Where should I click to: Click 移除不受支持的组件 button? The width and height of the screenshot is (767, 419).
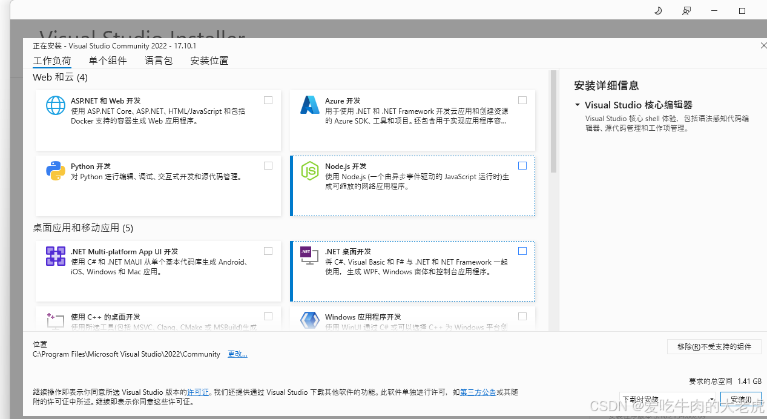click(714, 347)
